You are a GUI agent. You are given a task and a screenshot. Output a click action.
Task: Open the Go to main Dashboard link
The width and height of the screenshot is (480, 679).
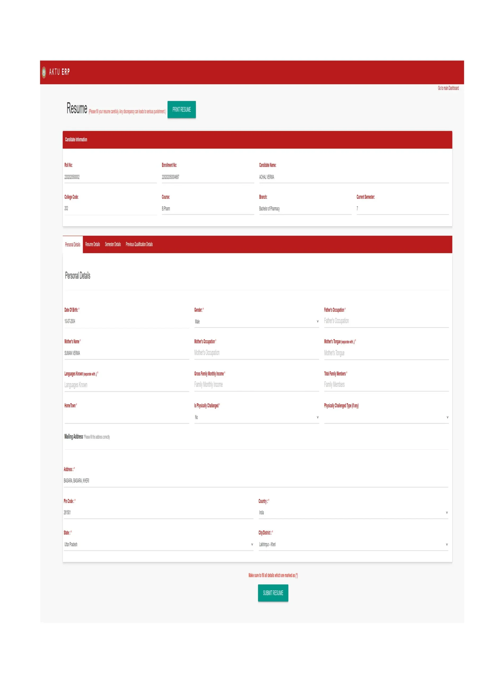click(448, 88)
